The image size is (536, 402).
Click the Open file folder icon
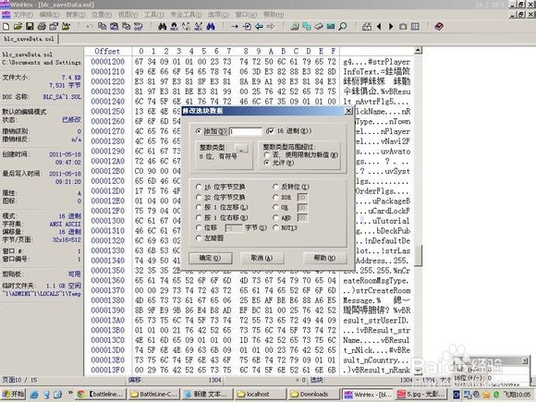(18, 26)
